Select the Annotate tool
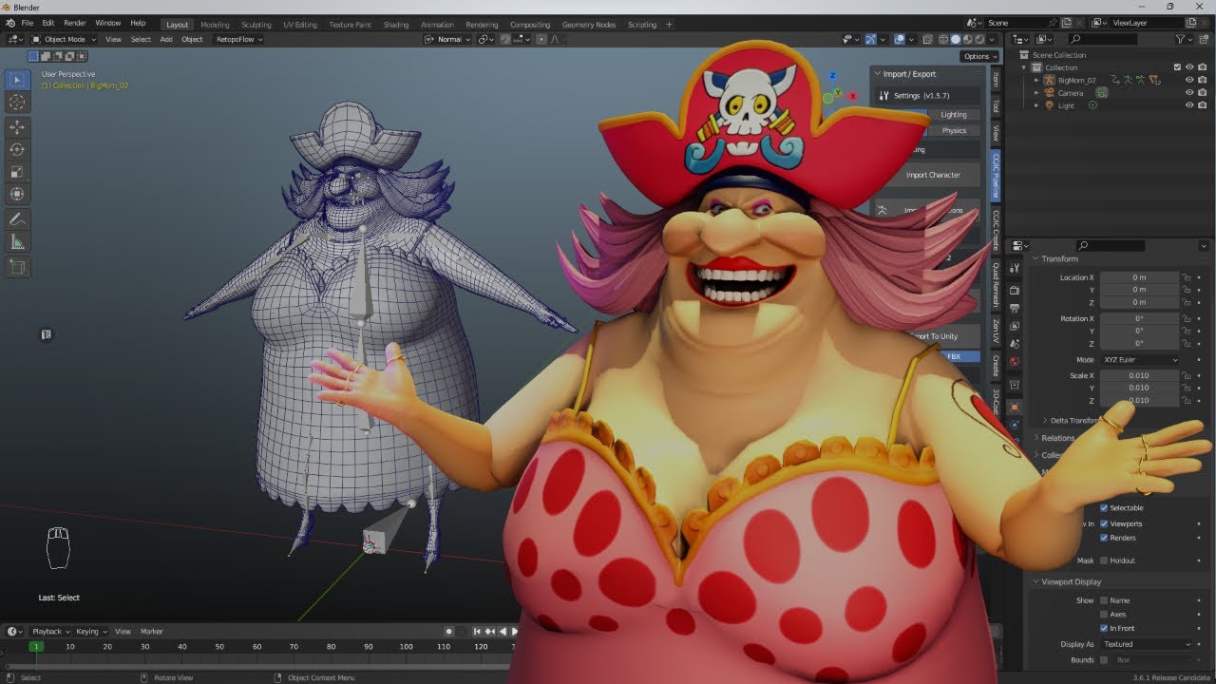 17,219
